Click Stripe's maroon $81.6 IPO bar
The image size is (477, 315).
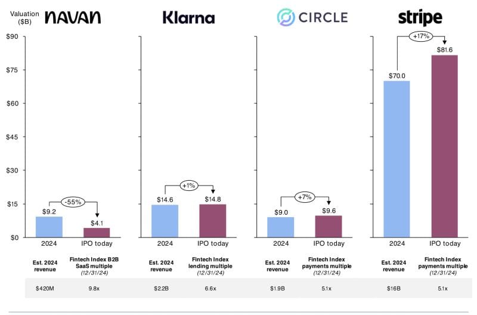click(x=444, y=146)
